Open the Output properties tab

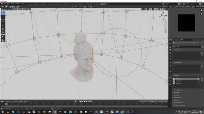(170, 50)
